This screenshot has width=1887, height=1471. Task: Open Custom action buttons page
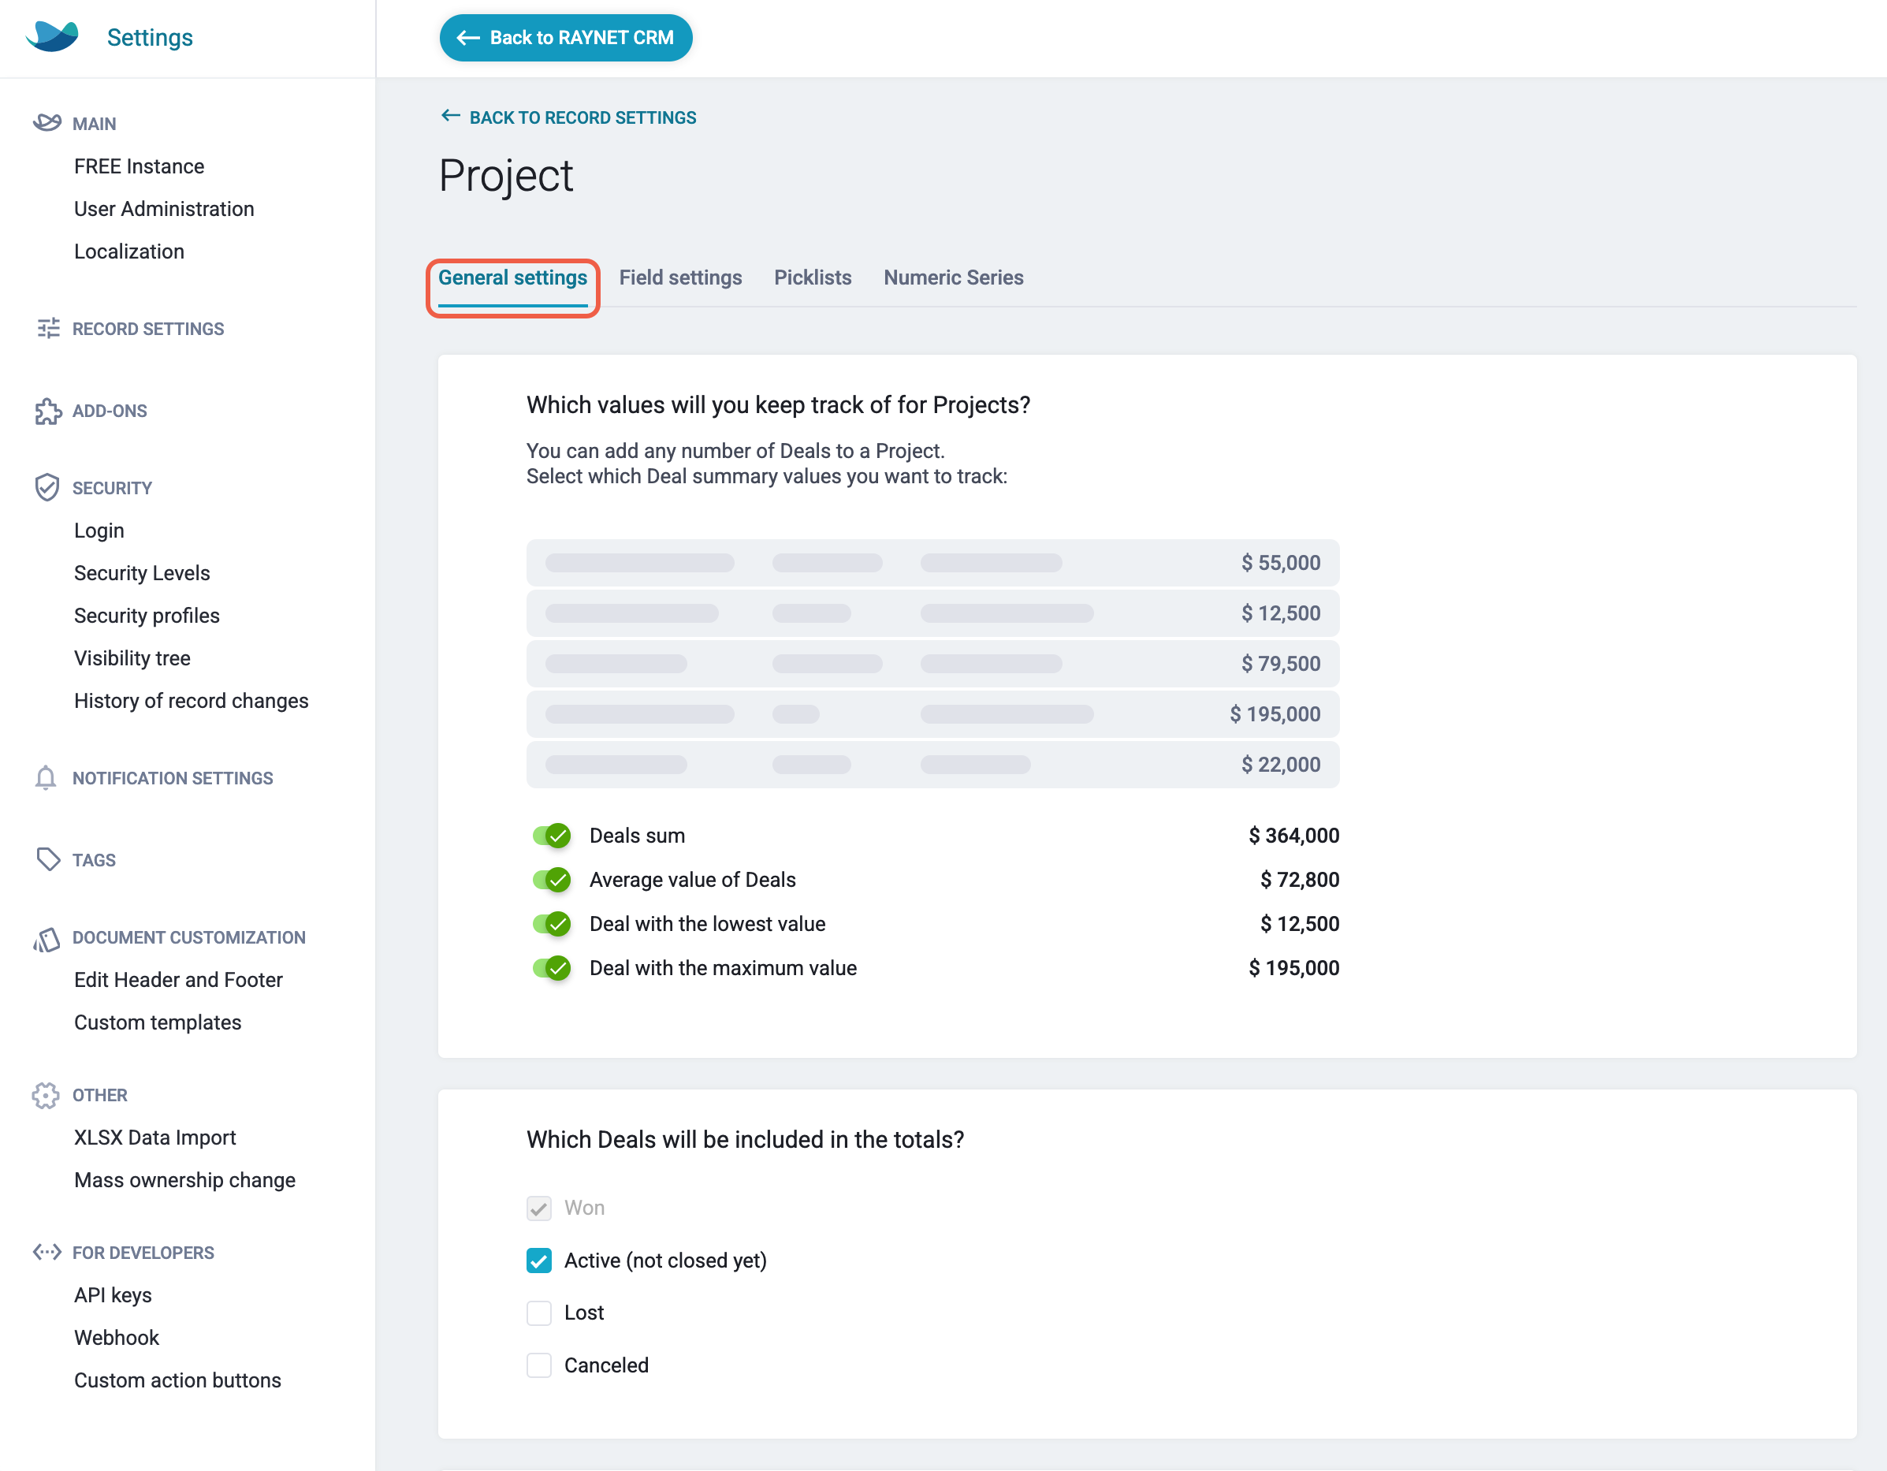[x=178, y=1380]
